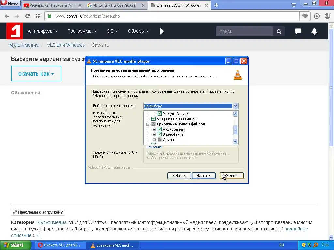Click the safely remove hardware tray icon
Viewport: 334px width, 250px height.
point(310,245)
